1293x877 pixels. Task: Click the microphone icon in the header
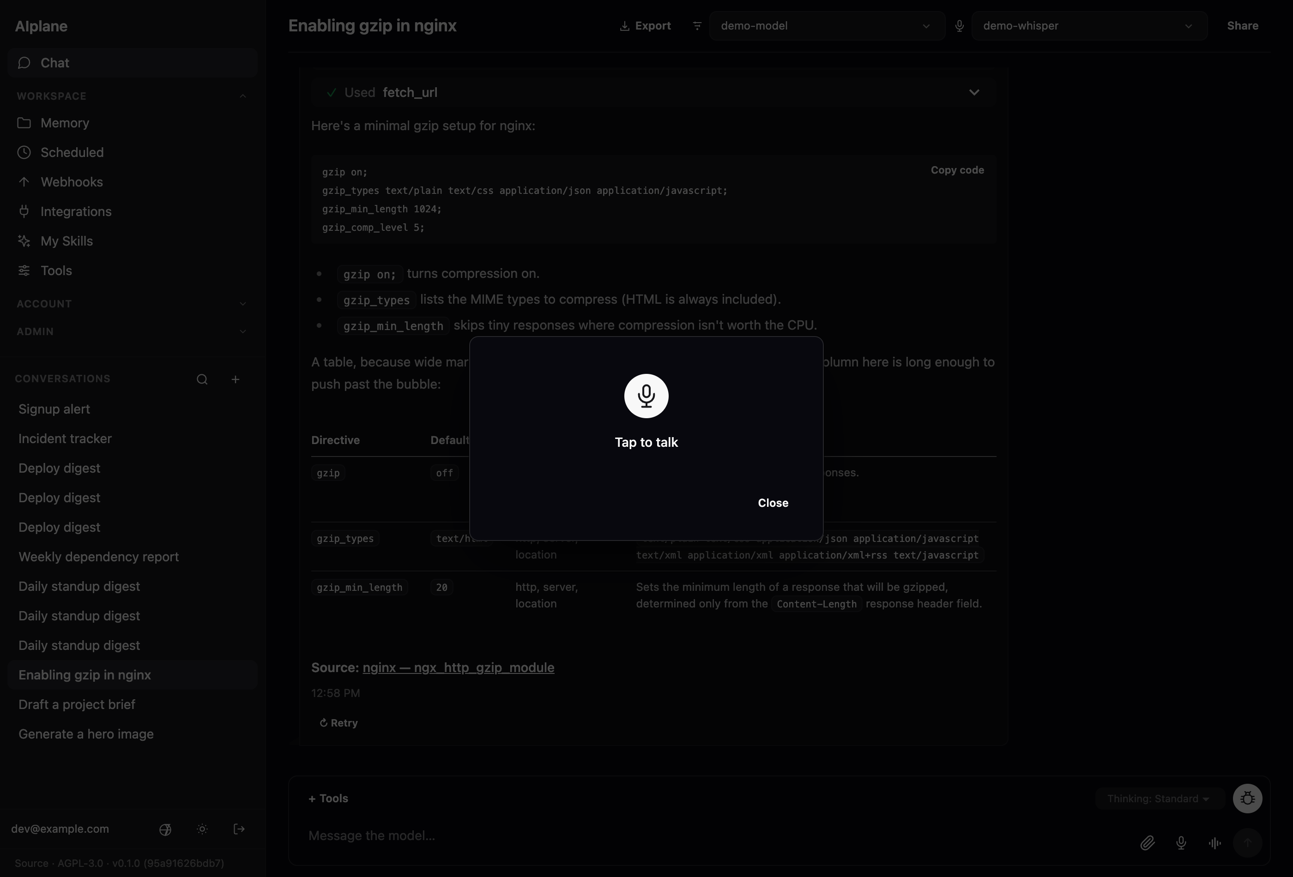click(x=959, y=25)
